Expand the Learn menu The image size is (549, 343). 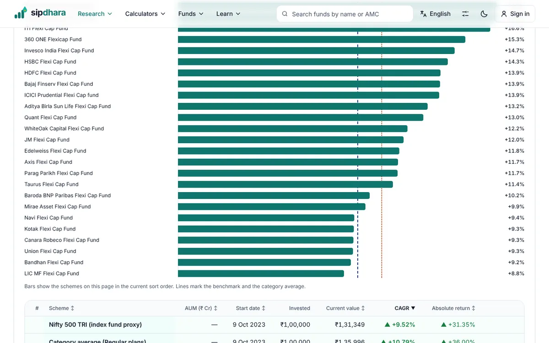(x=228, y=14)
